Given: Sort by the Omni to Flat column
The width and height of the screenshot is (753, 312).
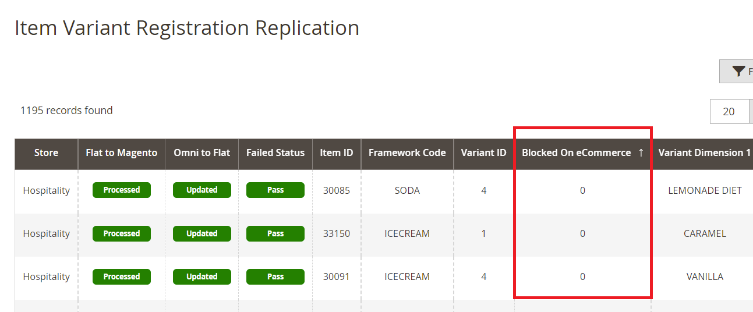Looking at the screenshot, I should click(201, 153).
